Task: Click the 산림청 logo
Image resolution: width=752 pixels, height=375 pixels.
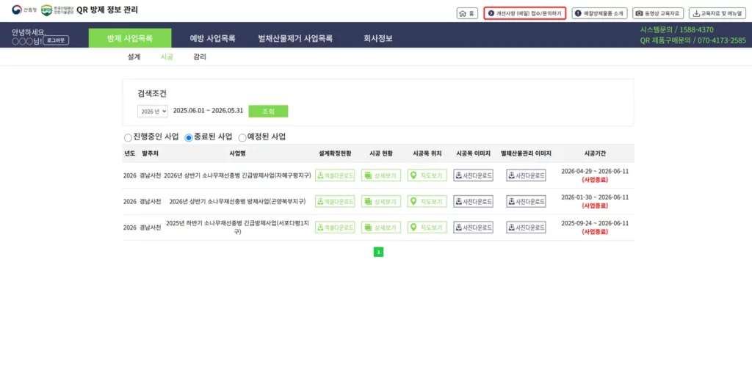Action: click(24, 10)
